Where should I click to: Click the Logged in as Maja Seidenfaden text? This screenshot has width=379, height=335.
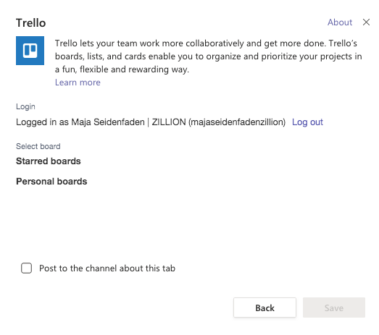click(x=151, y=122)
